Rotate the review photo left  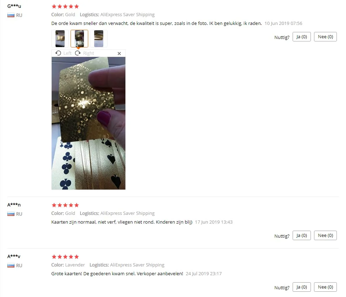pos(63,53)
